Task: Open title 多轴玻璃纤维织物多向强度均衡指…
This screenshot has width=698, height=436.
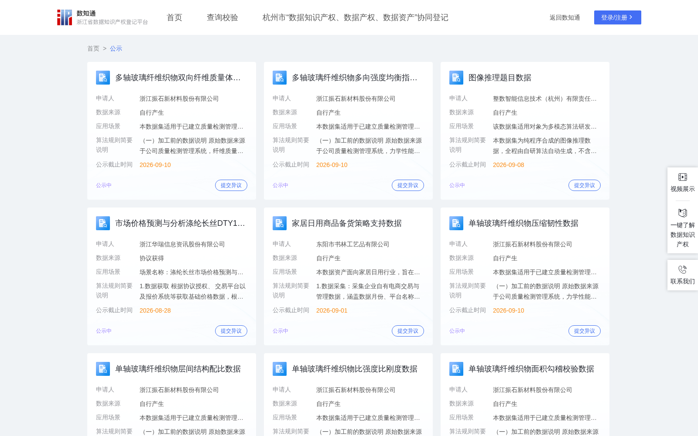Action: (x=355, y=78)
